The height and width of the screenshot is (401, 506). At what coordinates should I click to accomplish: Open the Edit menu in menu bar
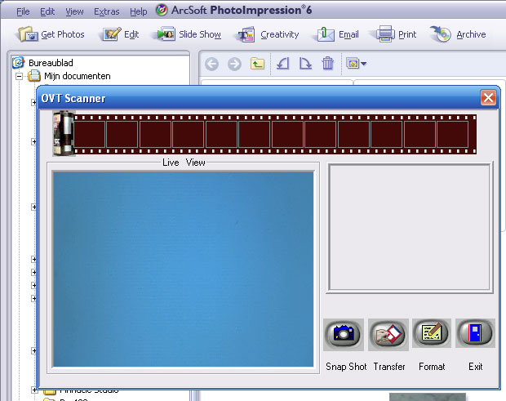47,11
